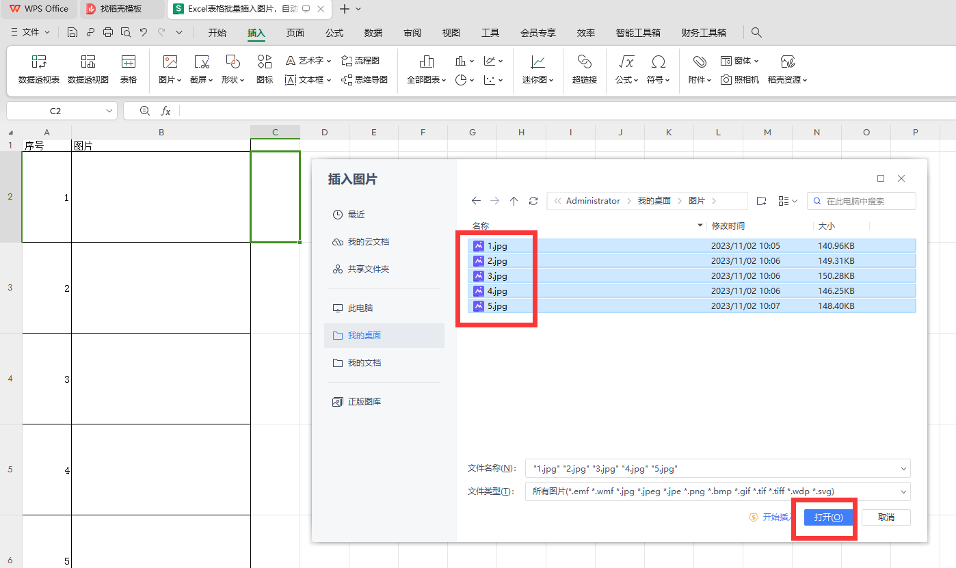
Task: Open the 文件类型 file type dropdown
Action: (x=904, y=491)
